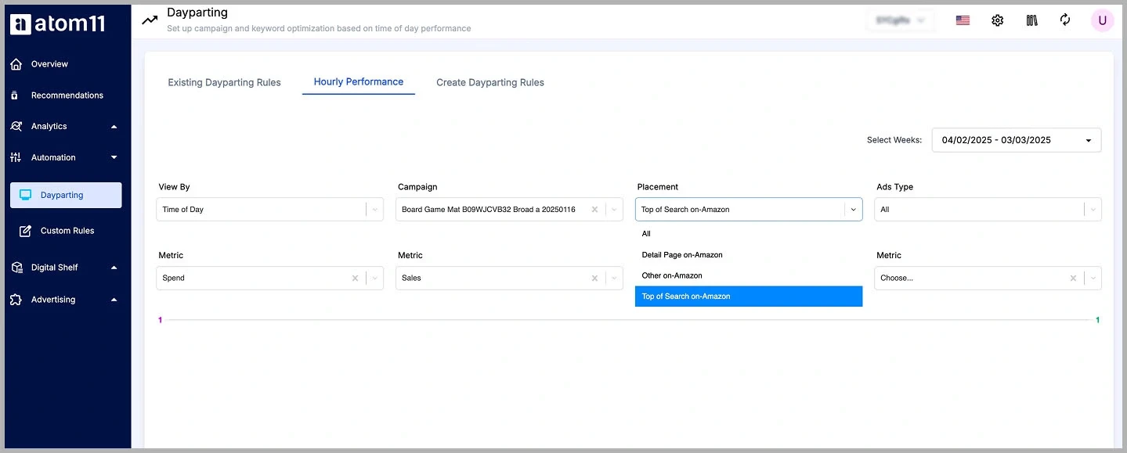The width and height of the screenshot is (1127, 453).
Task: Click the Automation sliders icon
Action: pyautogui.click(x=16, y=157)
